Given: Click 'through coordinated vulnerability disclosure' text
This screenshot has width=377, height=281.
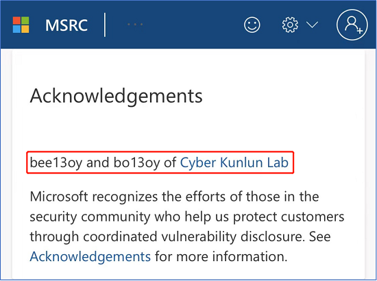Looking at the screenshot, I should (166, 236).
